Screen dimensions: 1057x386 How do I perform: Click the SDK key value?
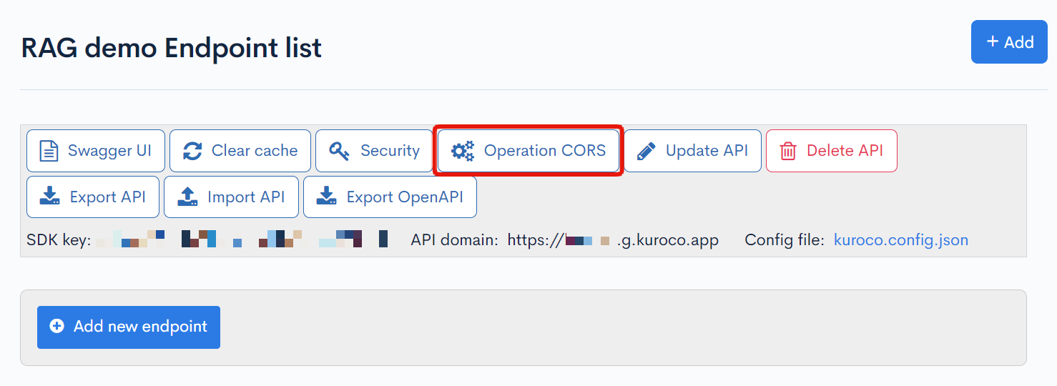242,239
